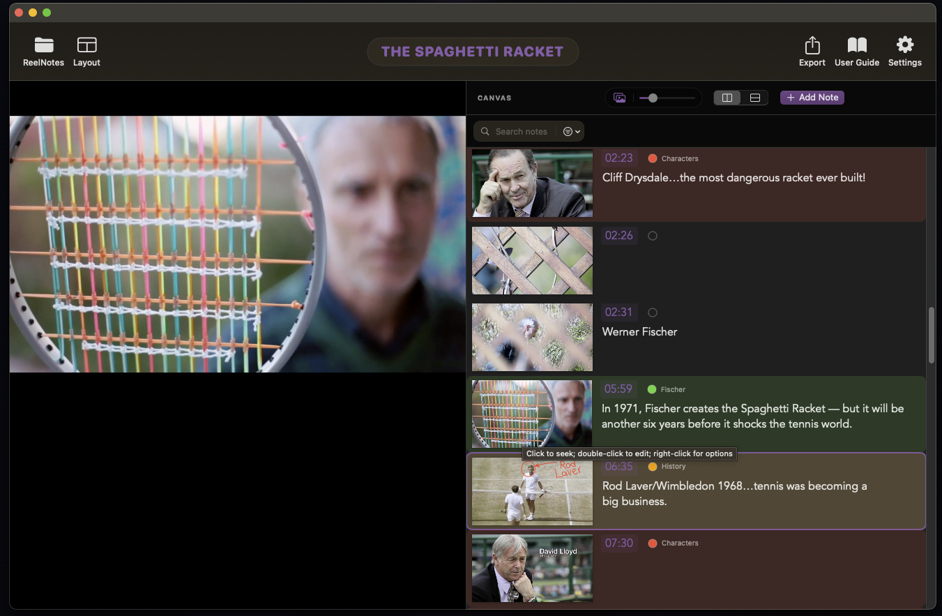Switch to stacked top-bottom layout
This screenshot has width=942, height=616.
point(754,98)
